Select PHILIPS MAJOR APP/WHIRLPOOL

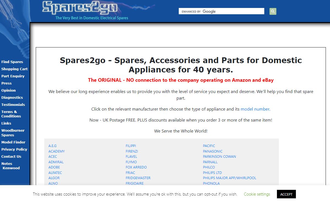pos(230,178)
